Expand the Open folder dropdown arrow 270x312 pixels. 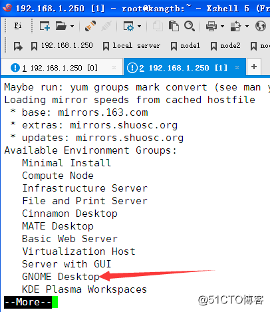tap(72, 26)
